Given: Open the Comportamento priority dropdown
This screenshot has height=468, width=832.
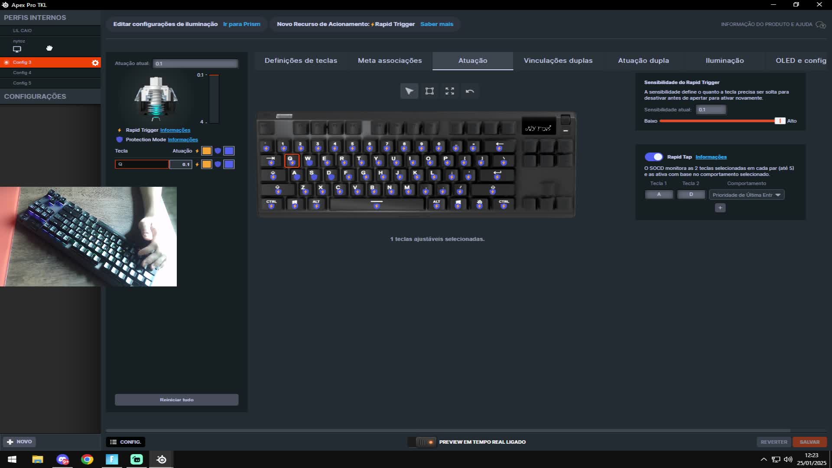Looking at the screenshot, I should tap(747, 195).
